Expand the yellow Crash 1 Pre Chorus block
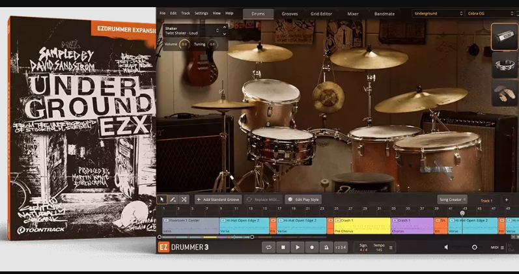This screenshot has width=519, height=274. pyautogui.click(x=337, y=221)
